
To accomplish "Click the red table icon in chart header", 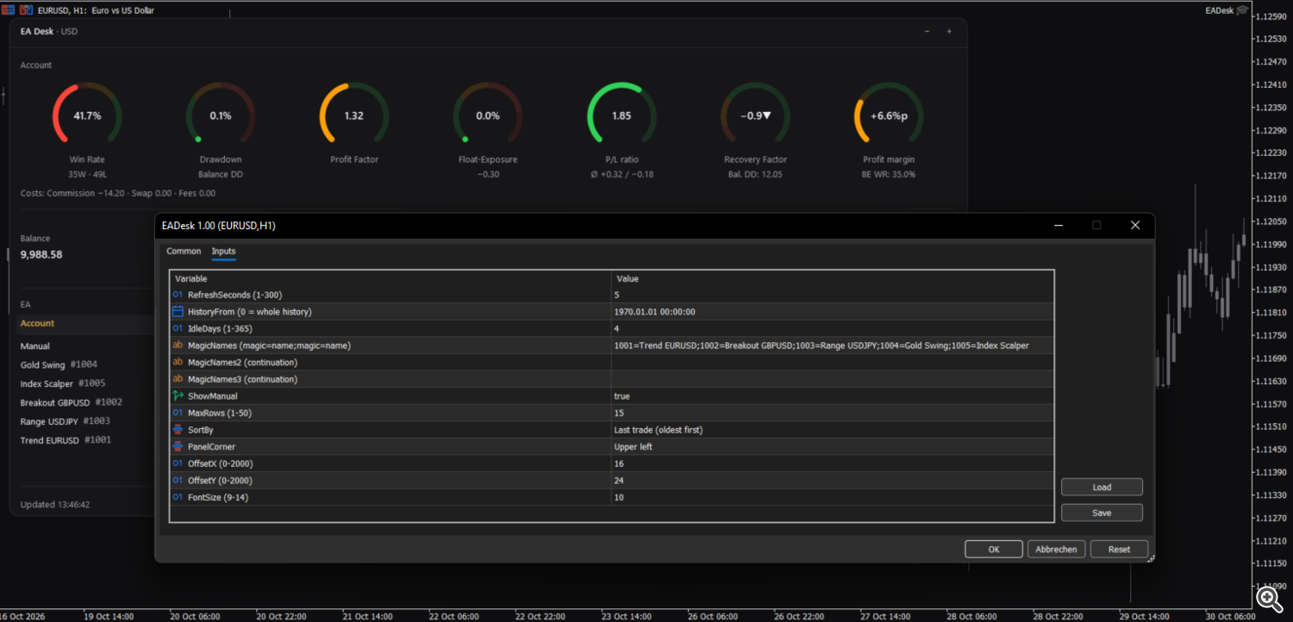I will tap(8, 10).
